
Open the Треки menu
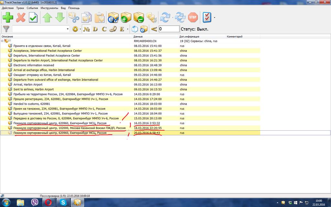click(x=20, y=8)
